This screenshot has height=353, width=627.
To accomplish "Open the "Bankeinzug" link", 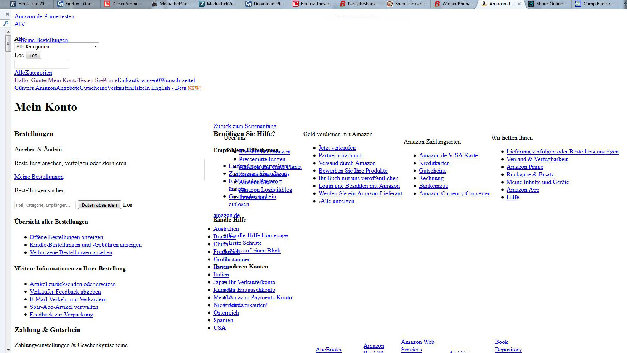I will pyautogui.click(x=433, y=186).
